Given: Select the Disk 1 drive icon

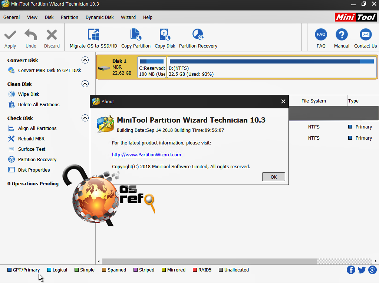Looking at the screenshot, I should [104, 68].
